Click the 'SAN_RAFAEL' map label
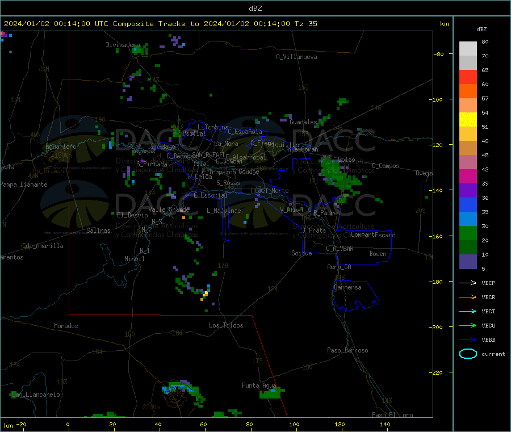The height and width of the screenshot is (432, 511). (x=208, y=155)
